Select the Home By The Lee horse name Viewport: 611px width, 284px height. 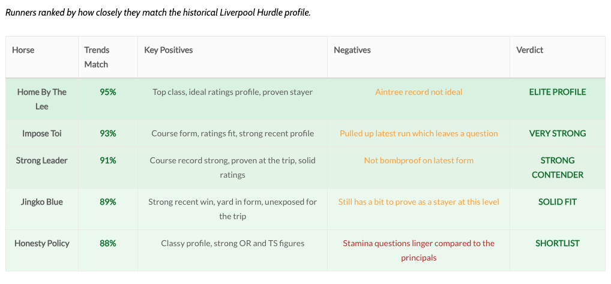[x=42, y=99]
